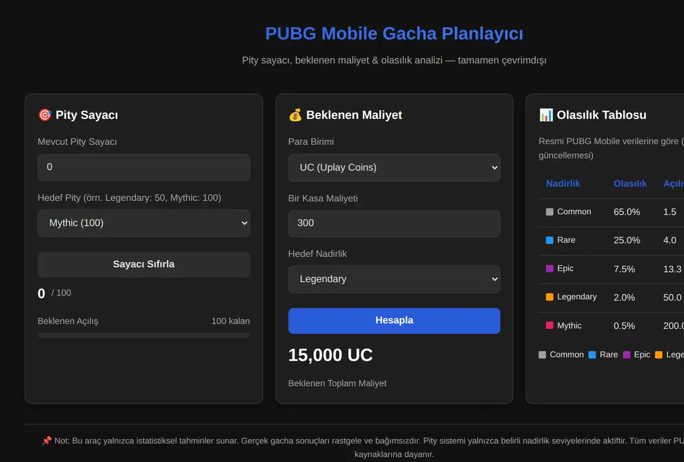Screen dimensions: 684x462
Task: Click the 15,000 UC result value
Action: 331,355
